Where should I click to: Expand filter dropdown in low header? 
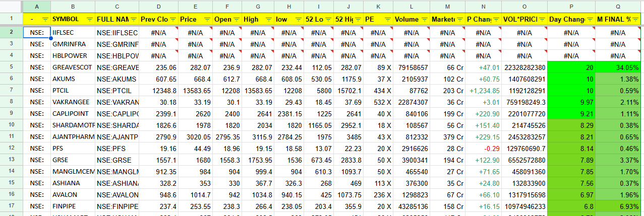[298, 19]
